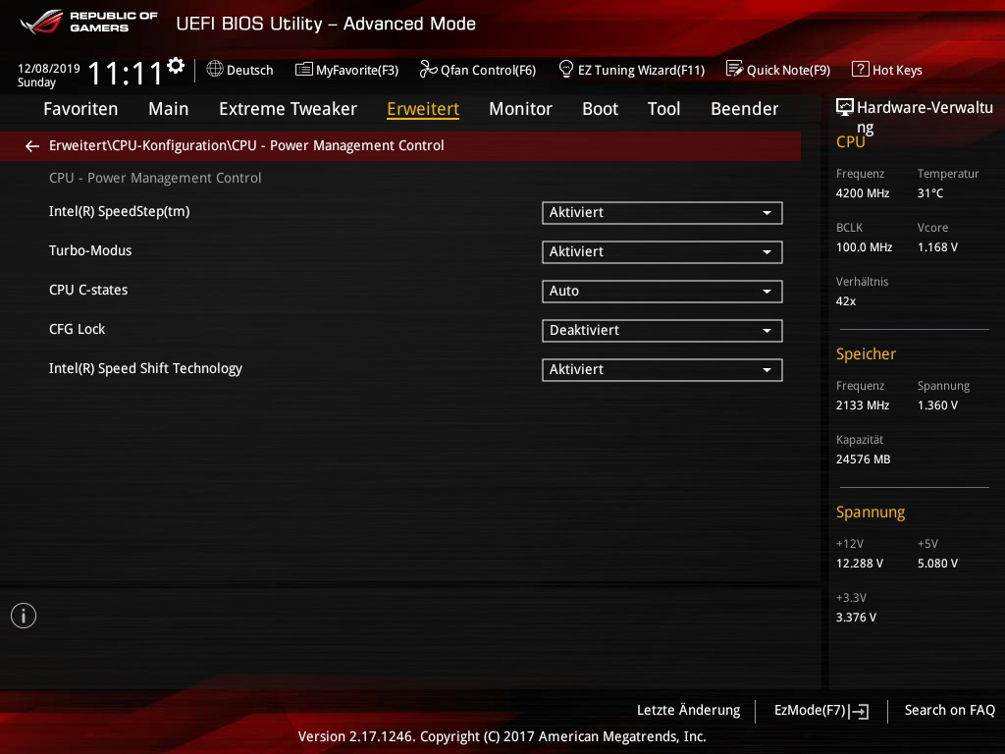The image size is (1005, 754).
Task: Click the back arrow in the breadcrumb bar
Action: tap(32, 146)
